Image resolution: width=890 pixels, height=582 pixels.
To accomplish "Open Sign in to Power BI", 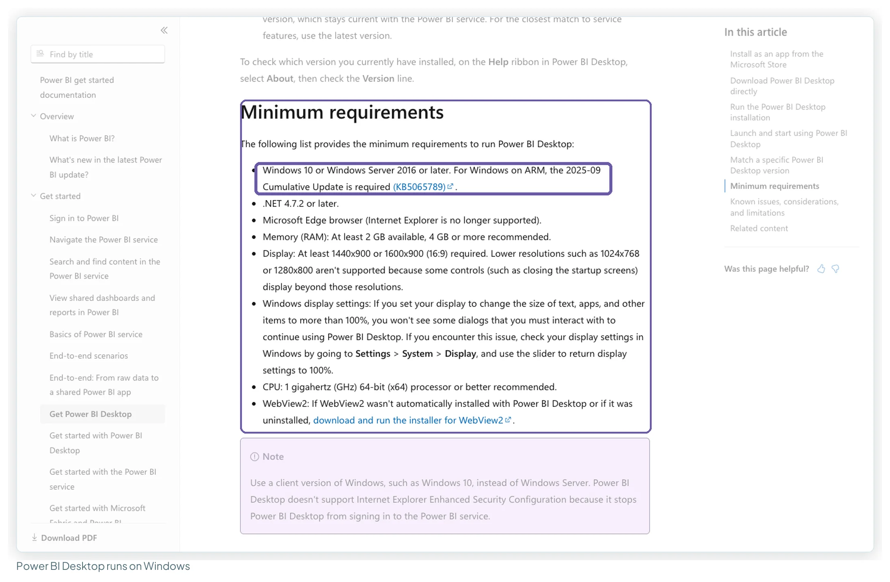I will click(x=84, y=218).
